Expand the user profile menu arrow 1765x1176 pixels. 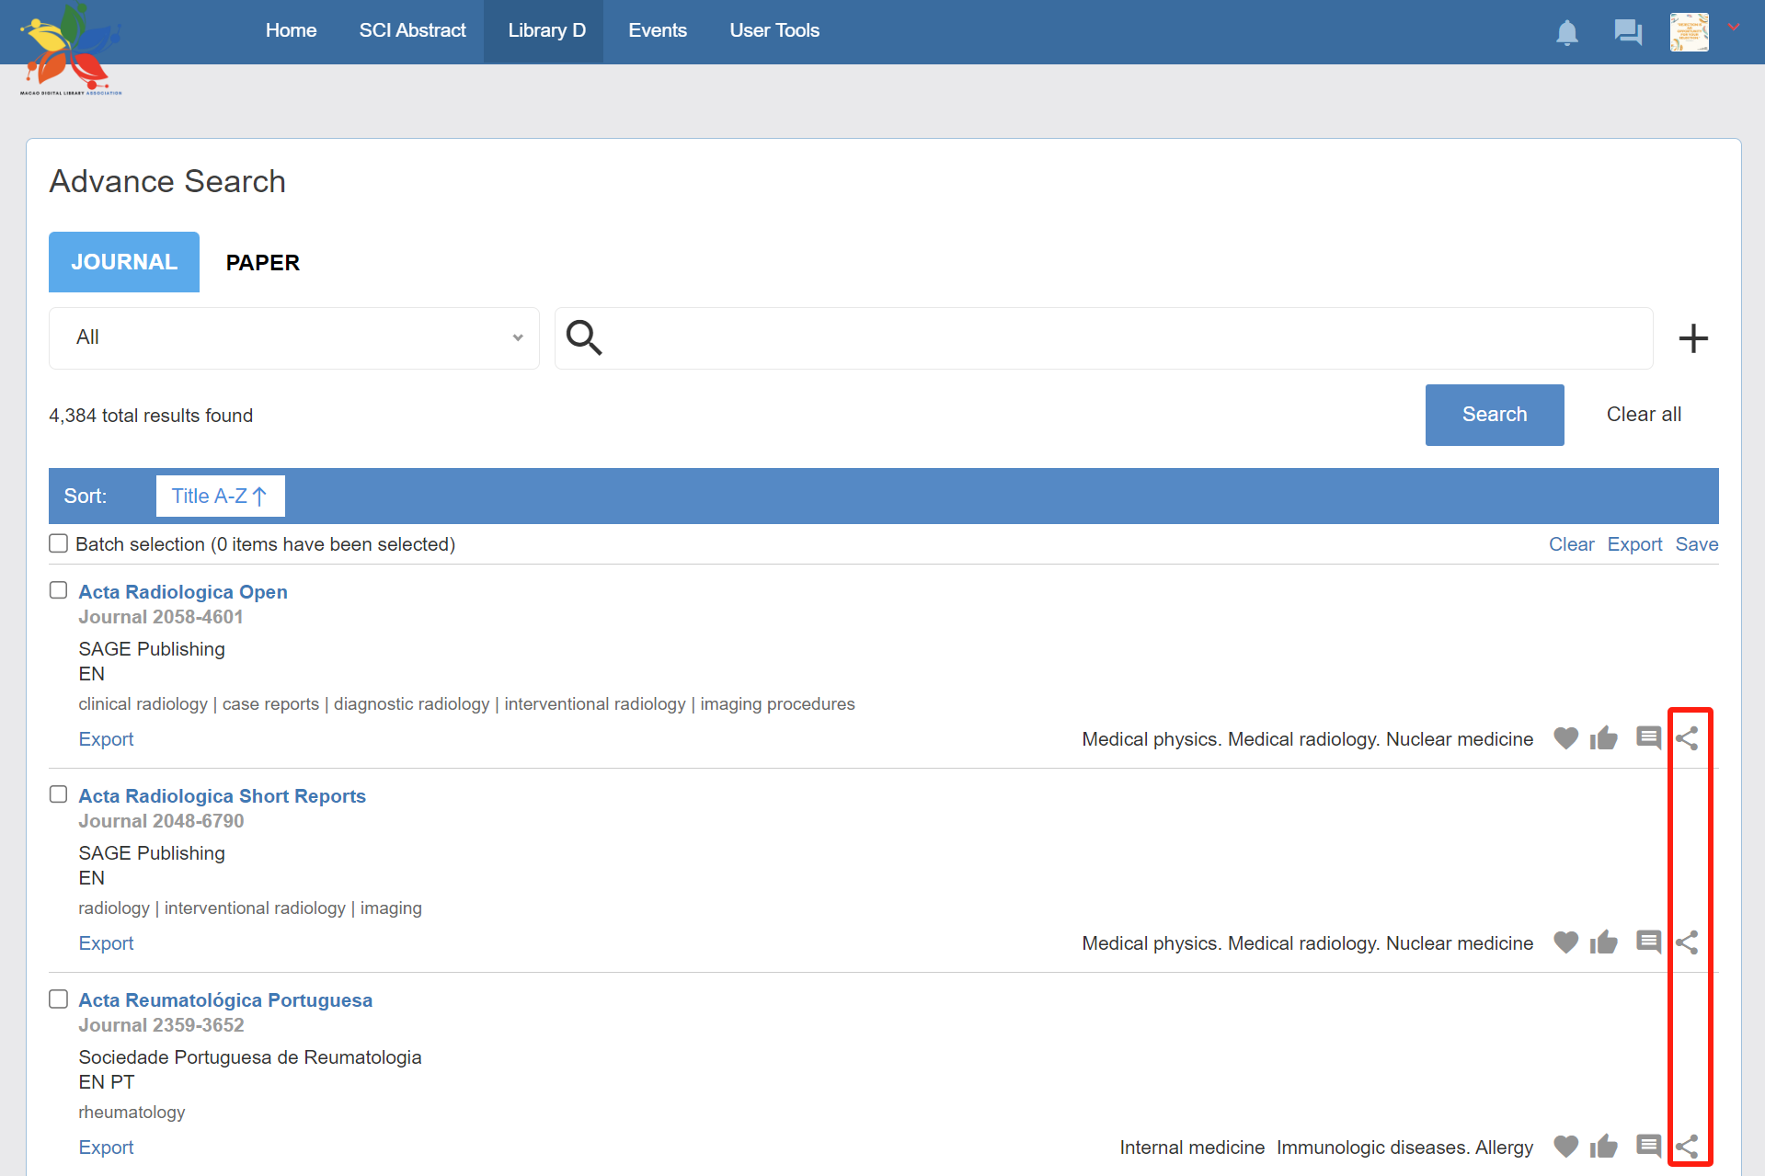(1734, 28)
